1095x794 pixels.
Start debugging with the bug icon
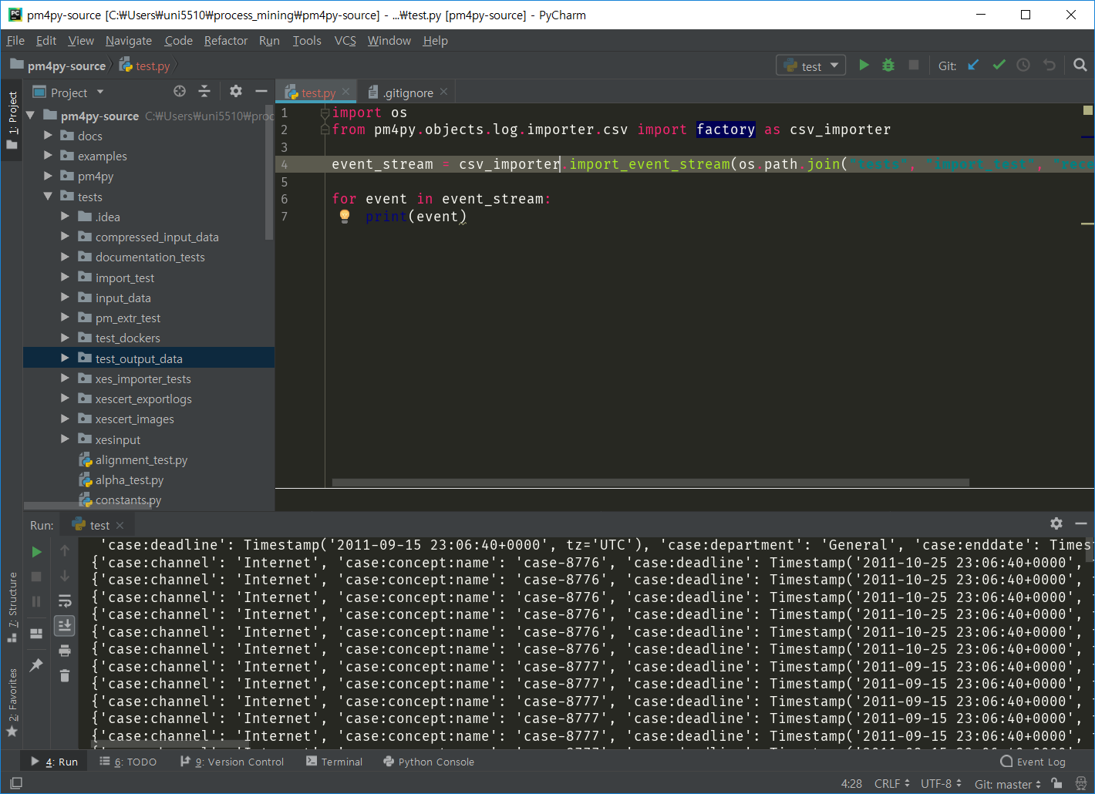pyautogui.click(x=888, y=66)
